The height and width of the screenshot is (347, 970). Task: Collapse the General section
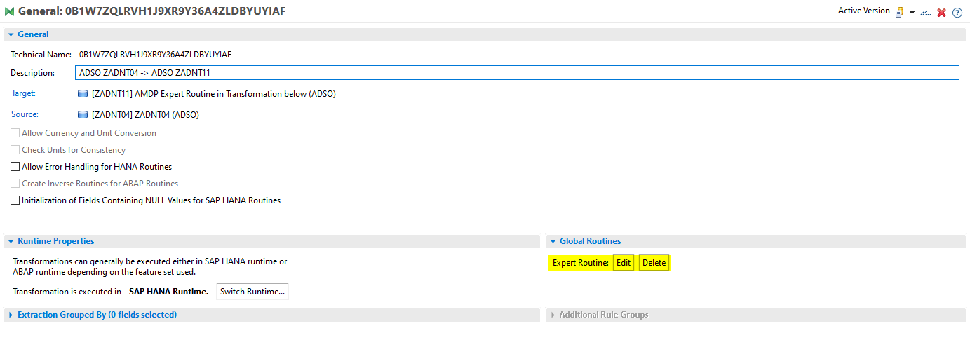coord(10,34)
